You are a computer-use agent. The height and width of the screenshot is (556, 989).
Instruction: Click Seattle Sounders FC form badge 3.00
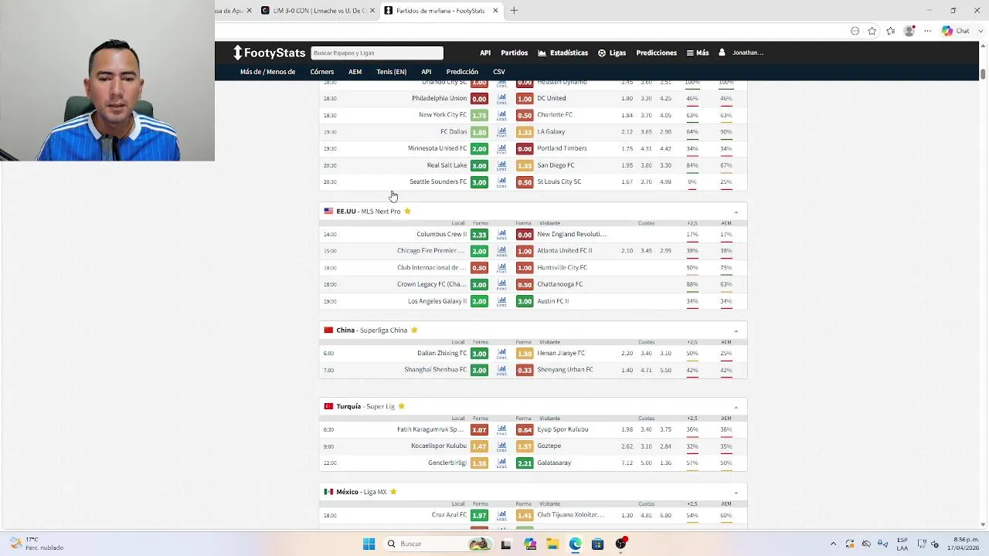pyautogui.click(x=479, y=182)
